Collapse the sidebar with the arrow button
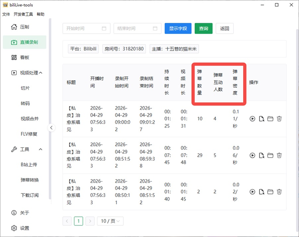The height and width of the screenshot is (237, 299). pyautogui.click(x=51, y=128)
